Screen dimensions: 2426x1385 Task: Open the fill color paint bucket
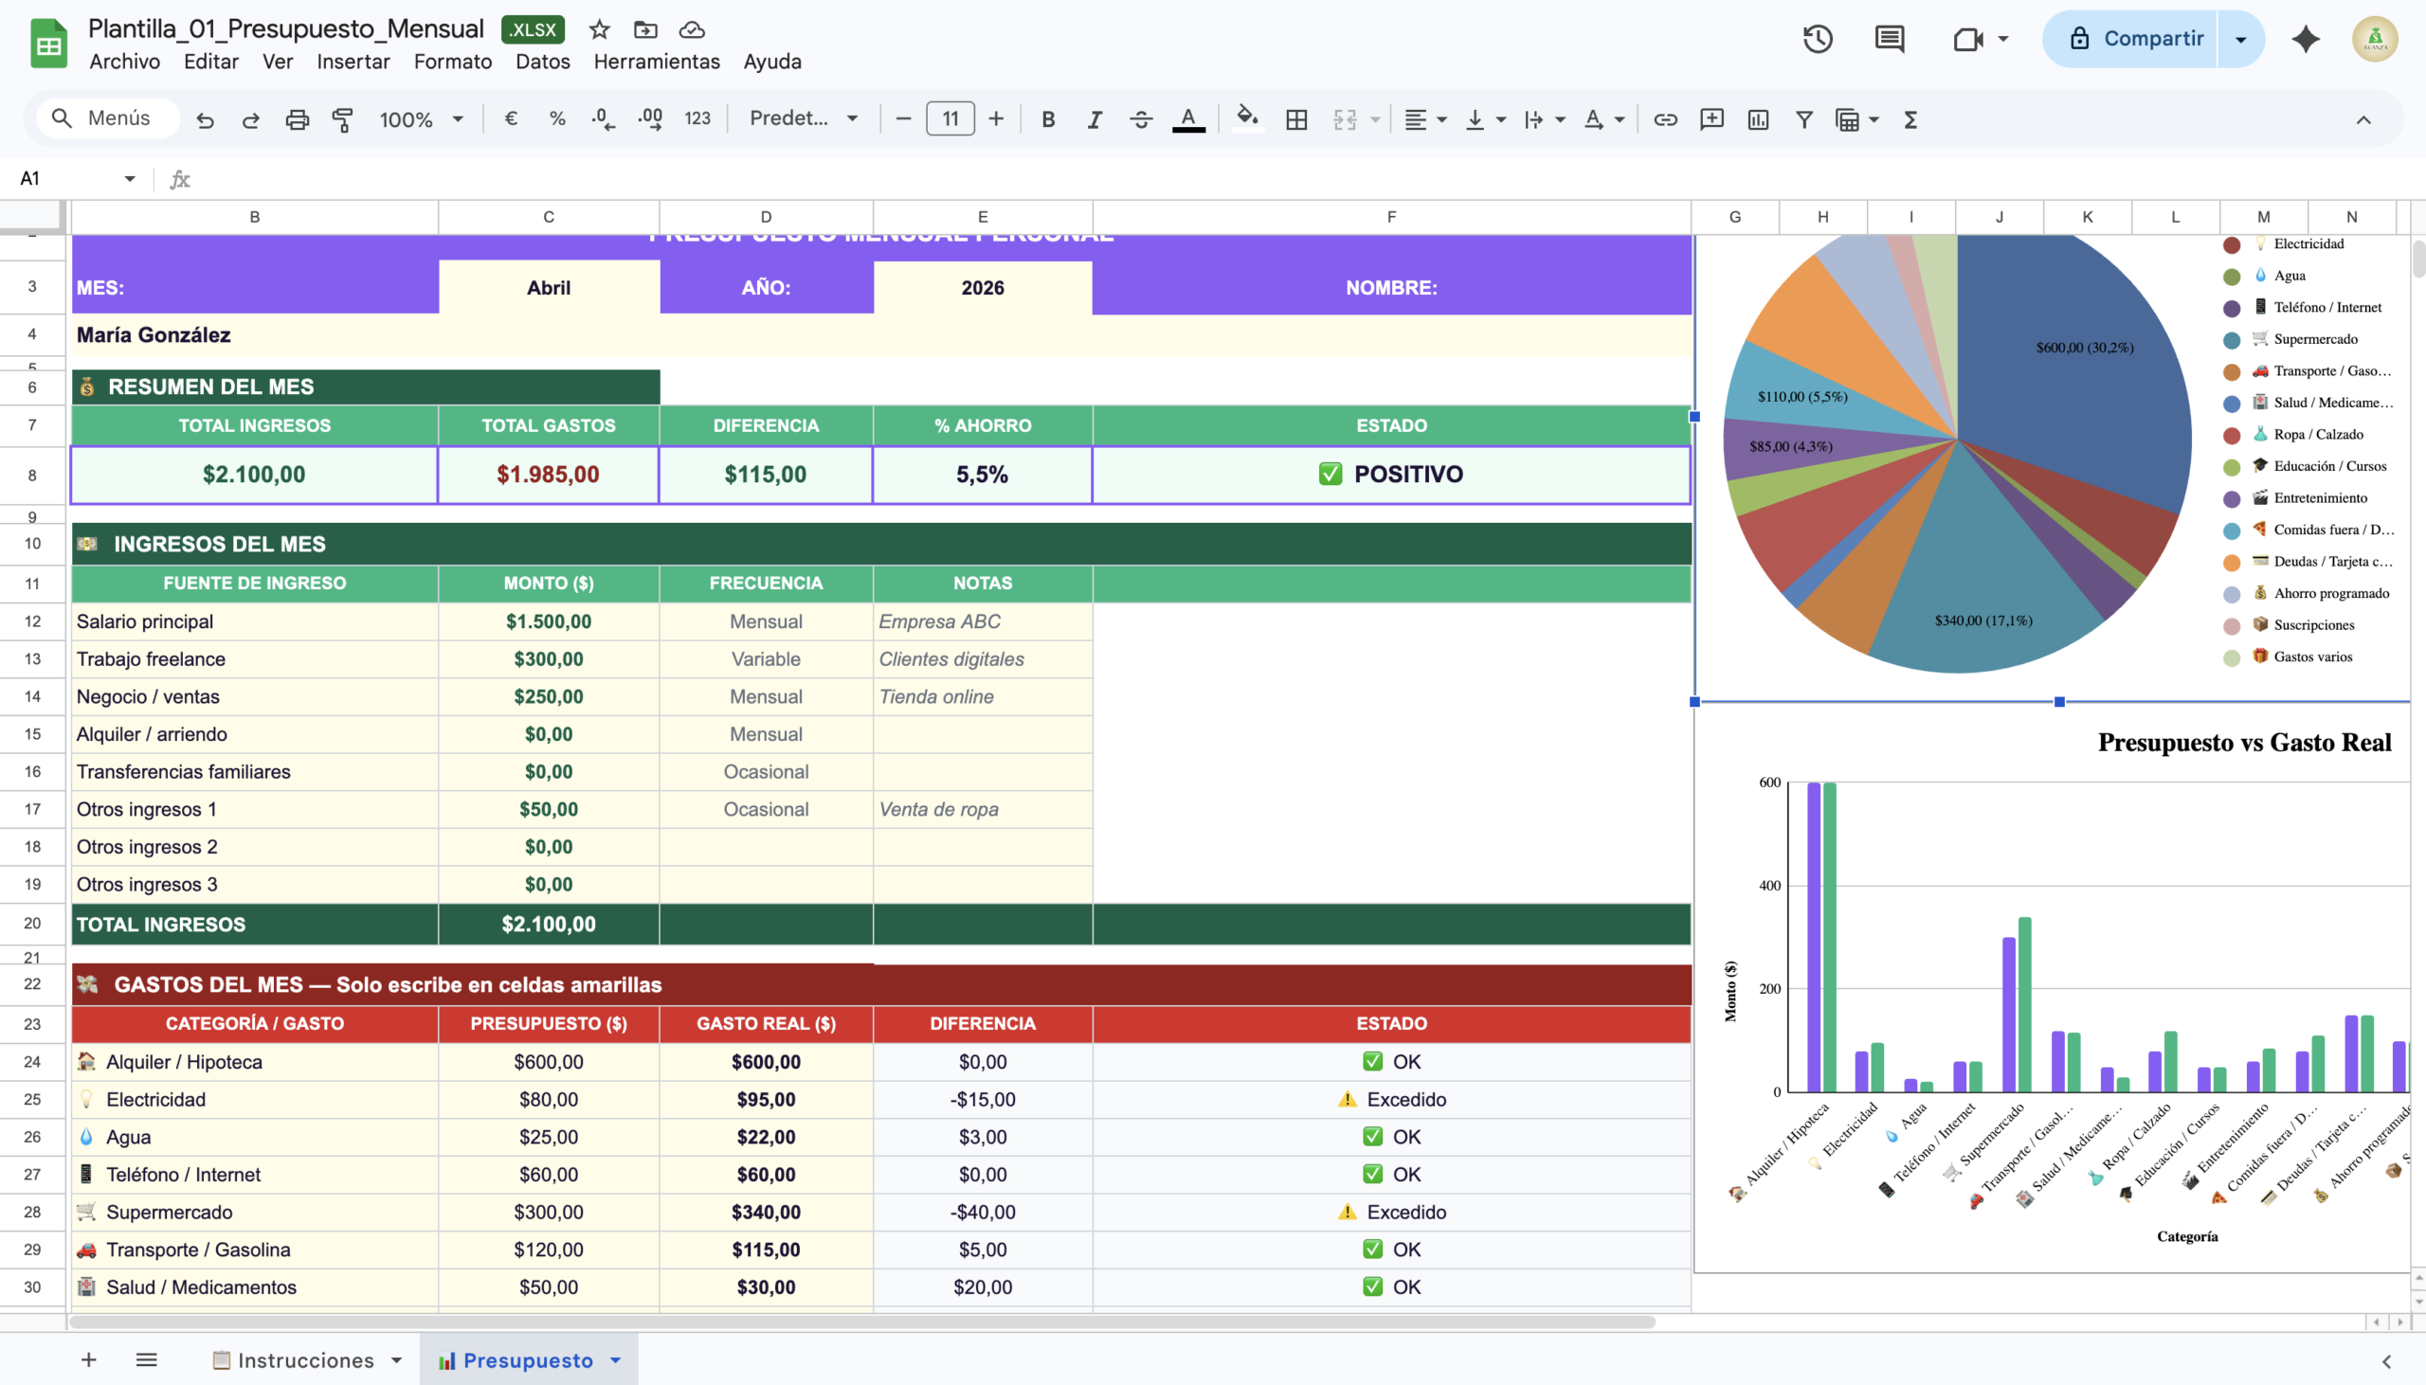pyautogui.click(x=1246, y=119)
